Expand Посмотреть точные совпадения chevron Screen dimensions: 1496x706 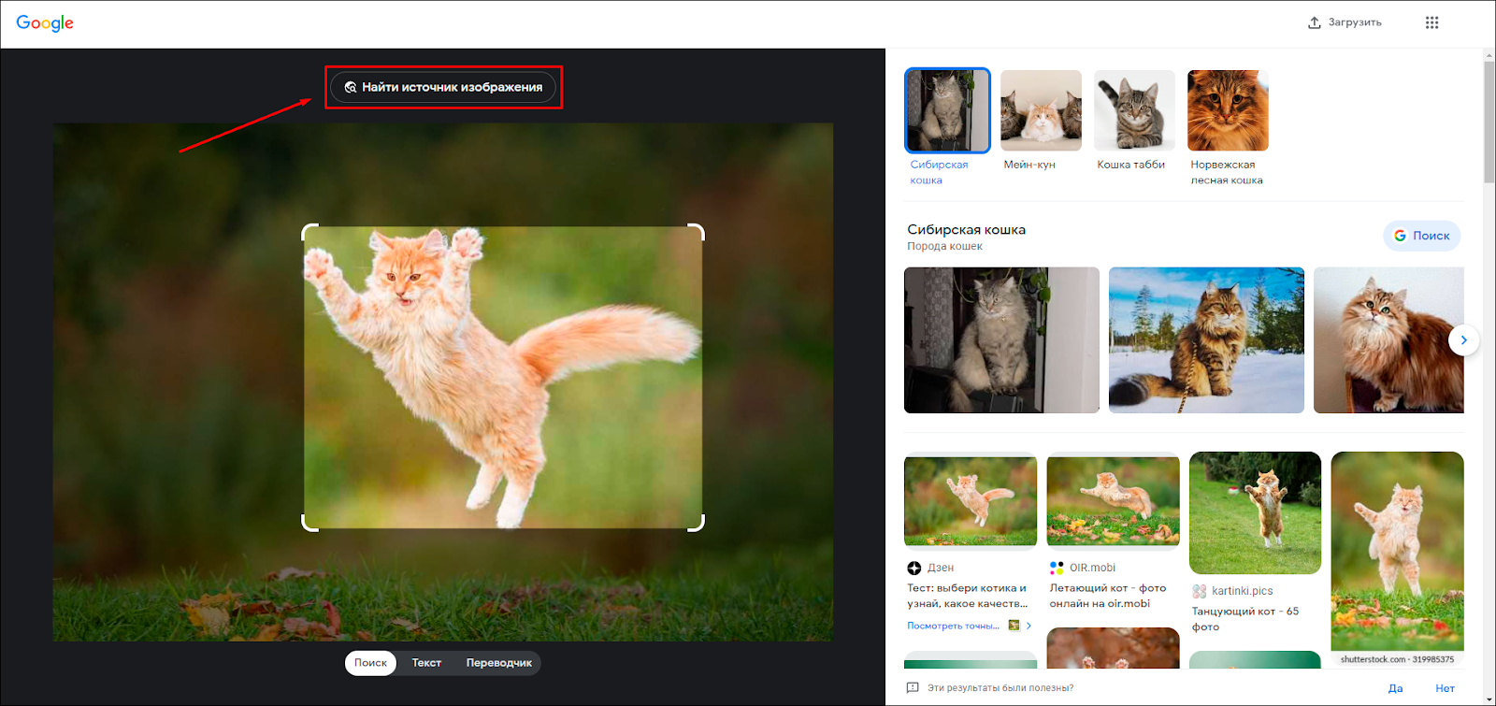click(1029, 626)
